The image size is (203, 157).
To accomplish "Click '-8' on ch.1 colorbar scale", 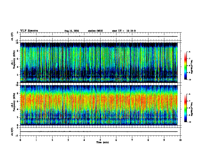I will (189, 66).
